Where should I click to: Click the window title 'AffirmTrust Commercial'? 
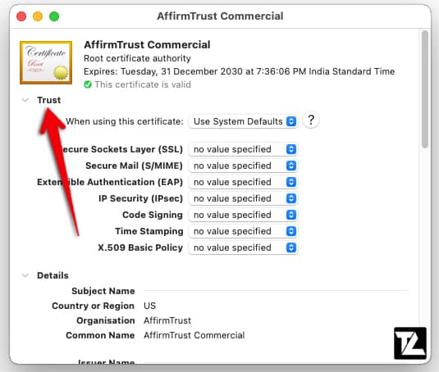[220, 16]
